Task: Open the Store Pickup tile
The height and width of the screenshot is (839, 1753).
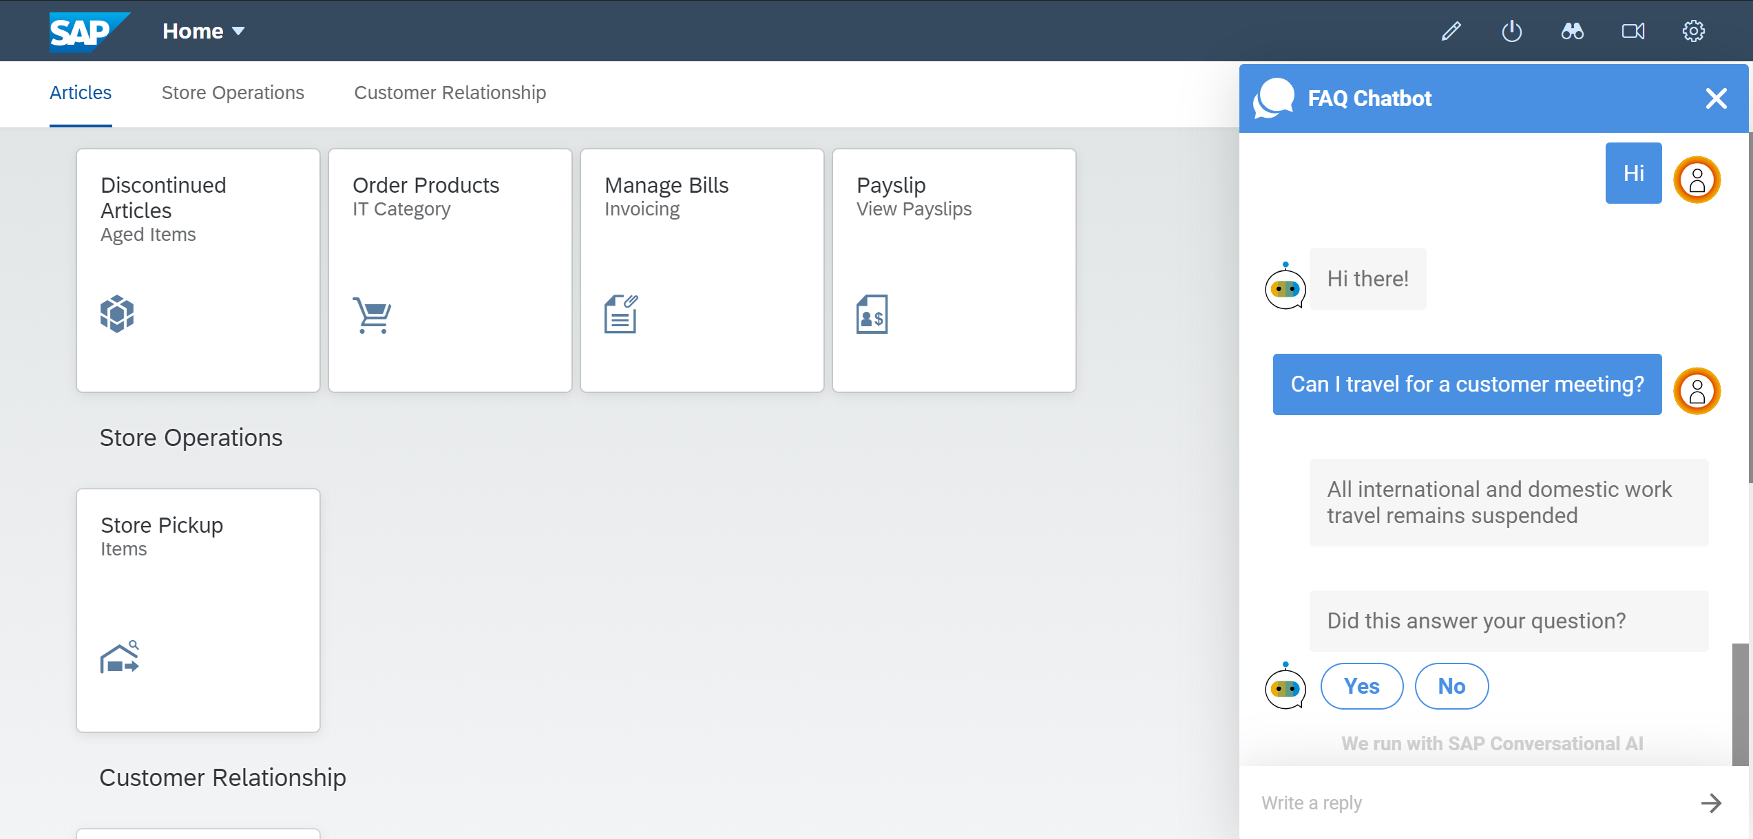Action: click(198, 610)
